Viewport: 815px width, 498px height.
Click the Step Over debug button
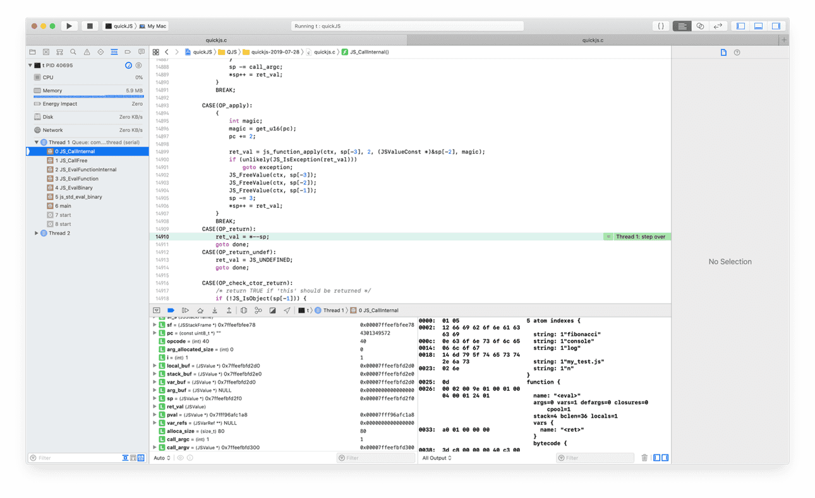click(200, 311)
